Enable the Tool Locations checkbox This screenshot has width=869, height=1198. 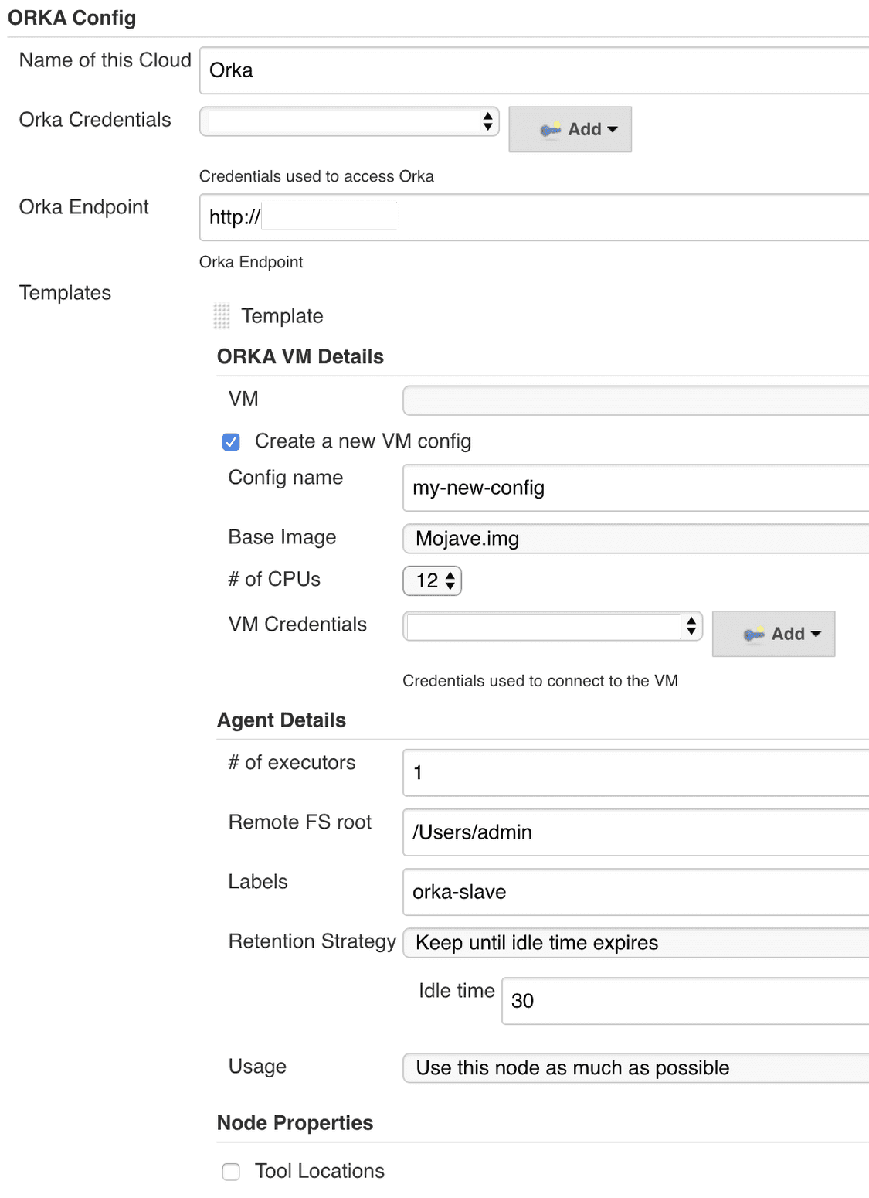point(231,1172)
